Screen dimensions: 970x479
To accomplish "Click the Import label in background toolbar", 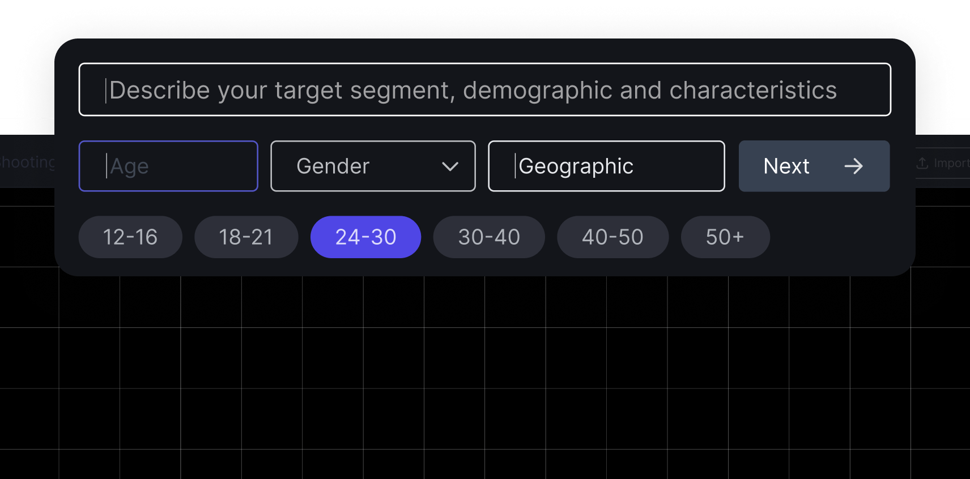I will point(952,163).
